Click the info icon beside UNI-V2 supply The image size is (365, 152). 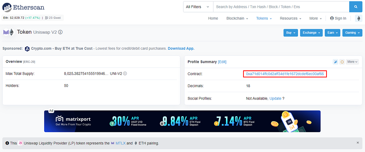(x=125, y=74)
